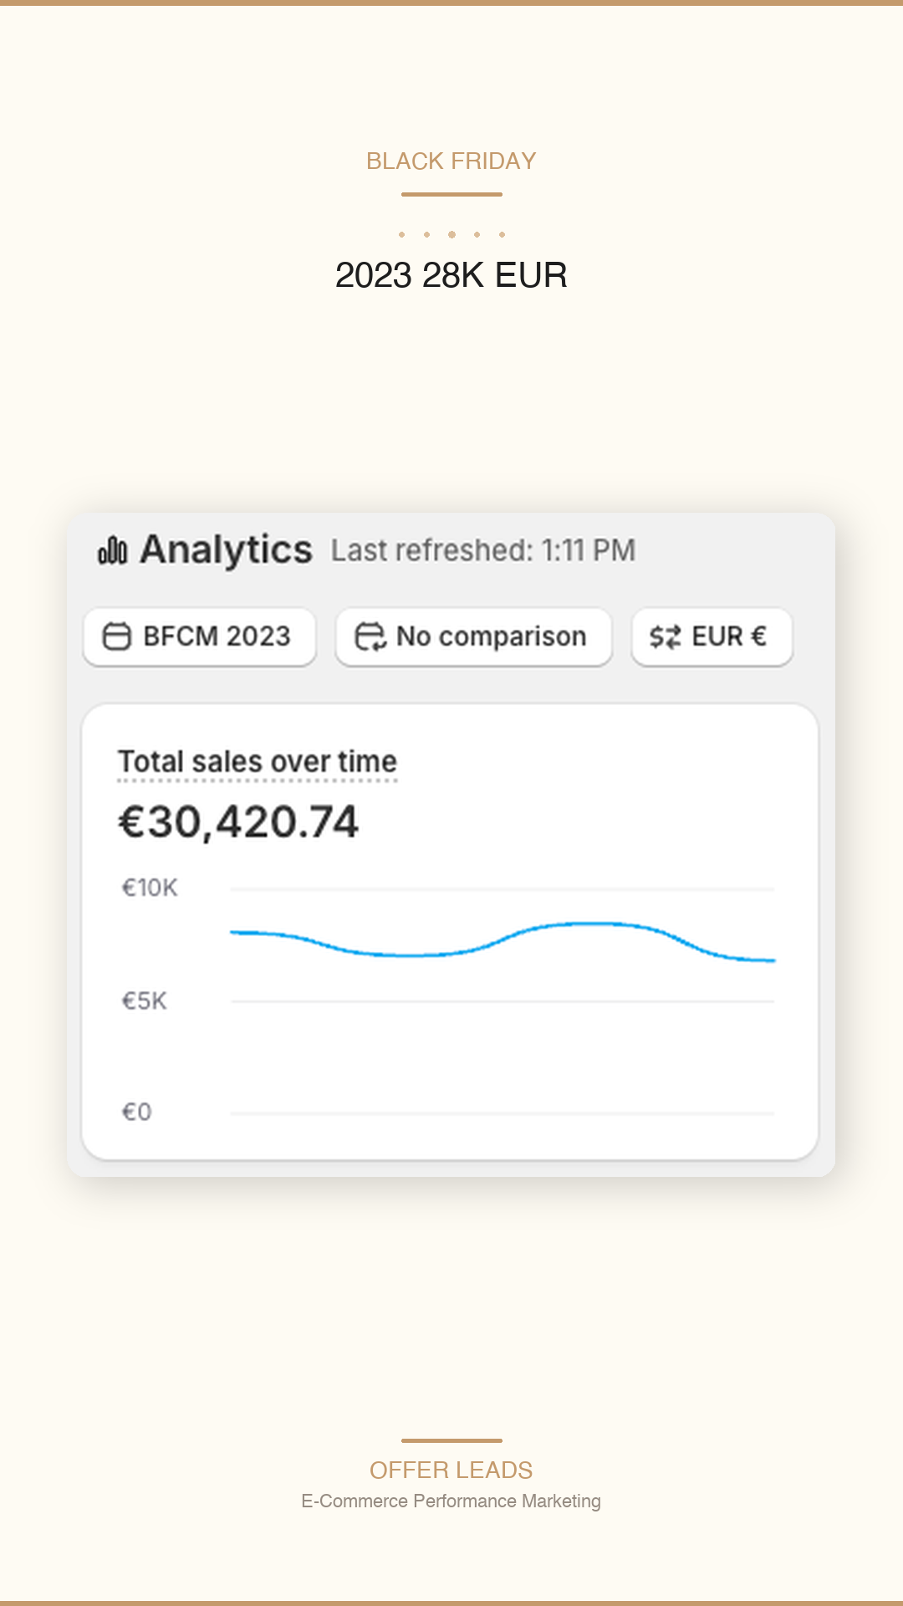Select the center pagination dot
Viewport: 903px width, 1606px height.
(451, 234)
